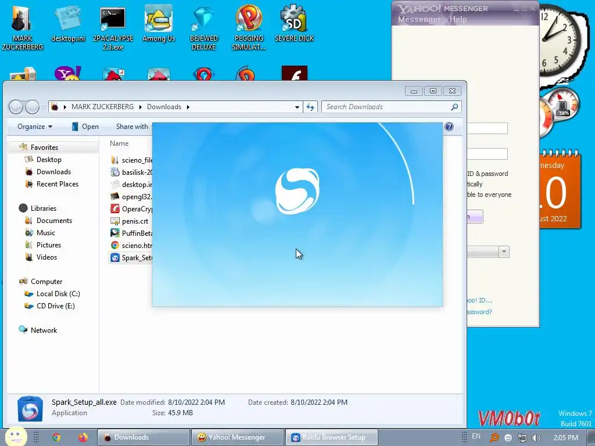
Task: Click the Explorer forward navigation arrow
Action: click(x=32, y=107)
